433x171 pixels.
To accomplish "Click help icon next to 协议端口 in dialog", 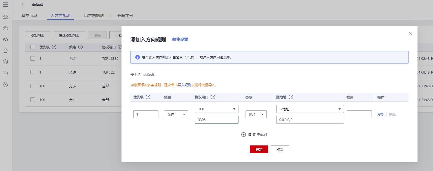I will 213,97.
